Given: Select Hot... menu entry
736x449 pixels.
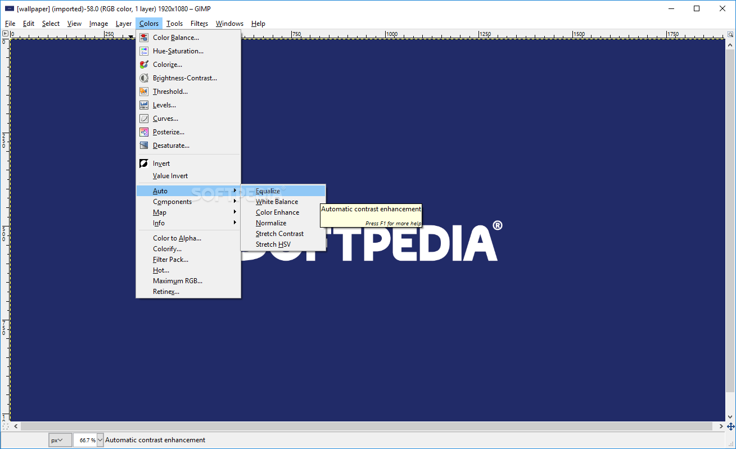Looking at the screenshot, I should click(x=188, y=270).
